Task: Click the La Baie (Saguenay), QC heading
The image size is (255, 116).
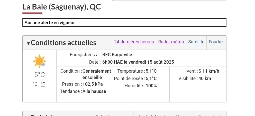Action: (62, 7)
